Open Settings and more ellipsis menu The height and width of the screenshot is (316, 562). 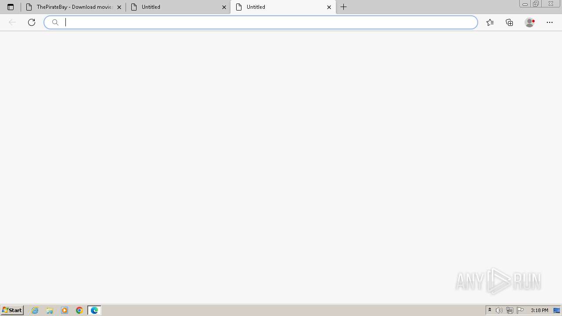coord(550,22)
